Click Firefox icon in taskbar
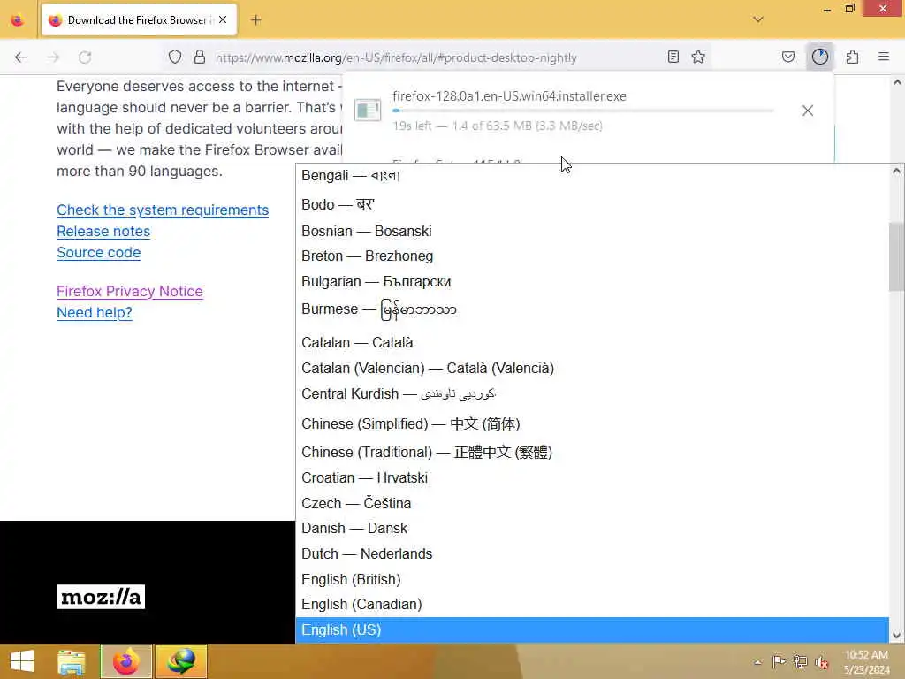The image size is (905, 679). coord(126,661)
